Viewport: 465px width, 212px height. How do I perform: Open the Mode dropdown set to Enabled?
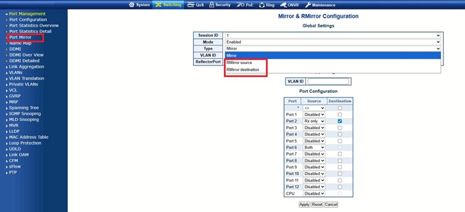(x=332, y=42)
